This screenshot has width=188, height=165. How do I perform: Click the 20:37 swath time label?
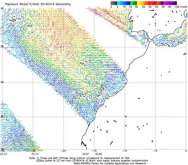coord(86,154)
